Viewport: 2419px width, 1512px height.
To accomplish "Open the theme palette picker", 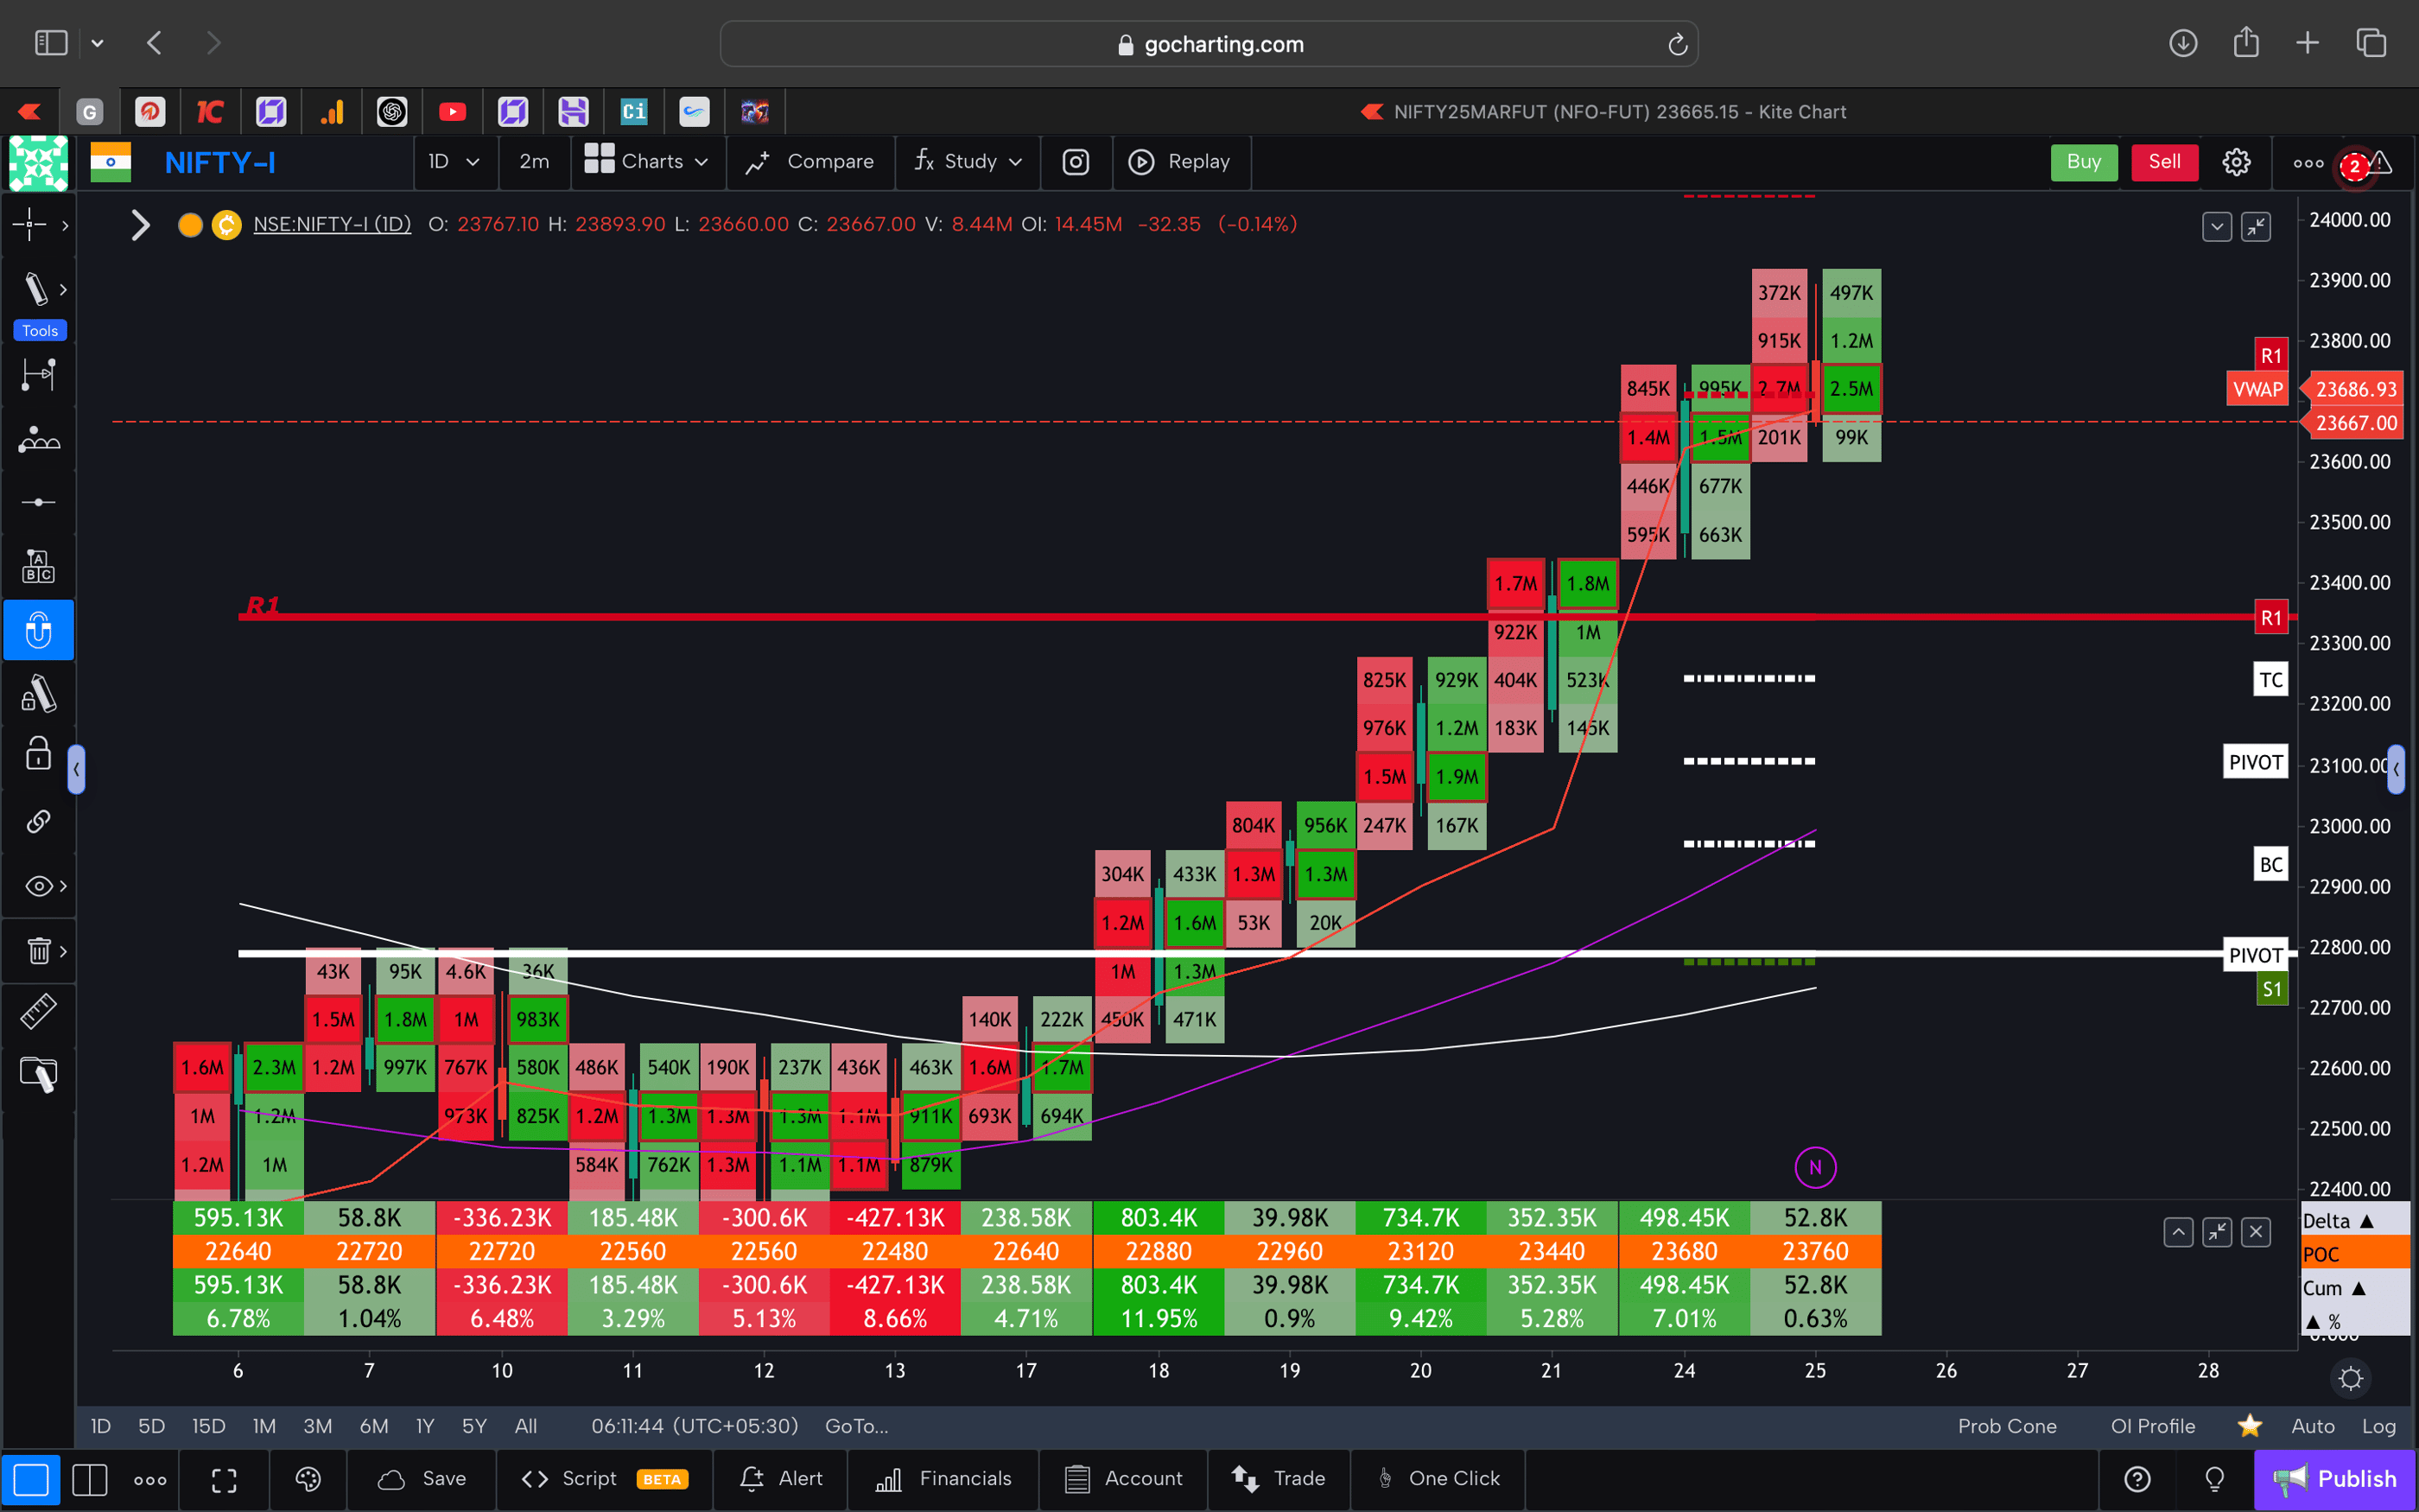I will (x=308, y=1479).
